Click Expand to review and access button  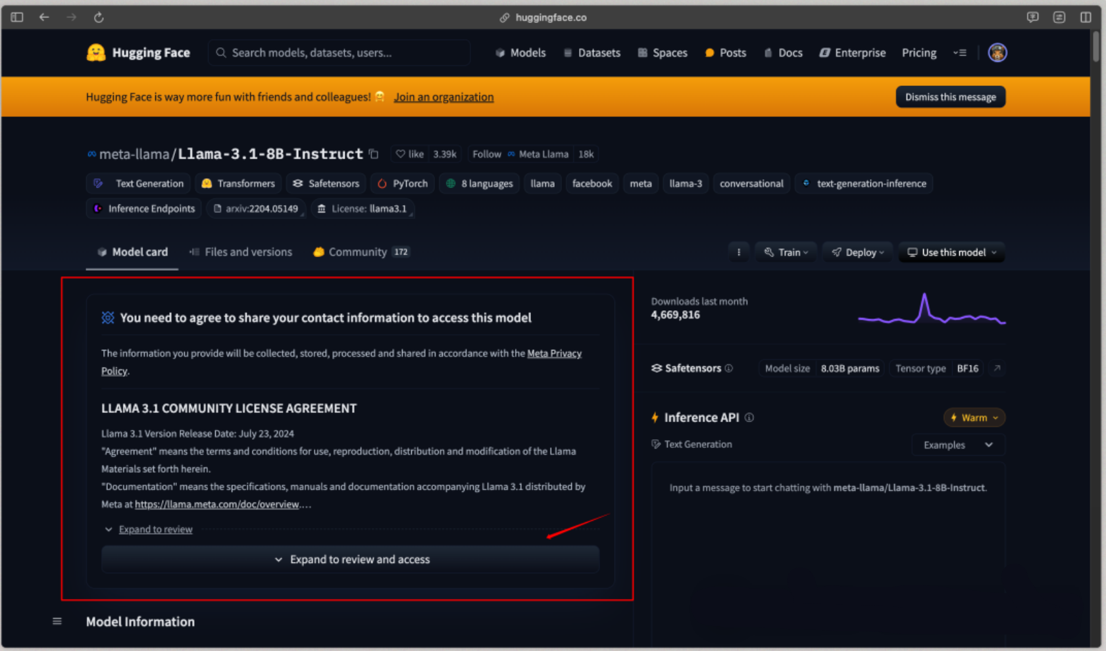(350, 560)
